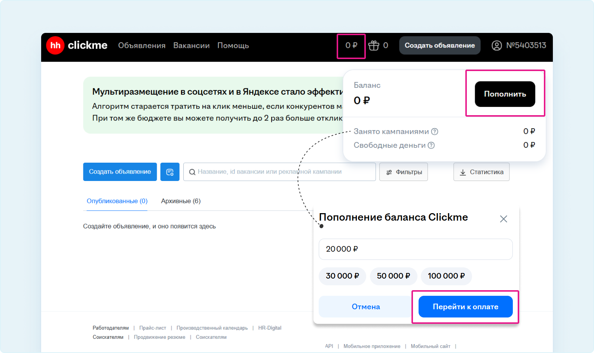Click dark Создать объявление button in header
Screen dimensions: 594x353
tap(440, 46)
